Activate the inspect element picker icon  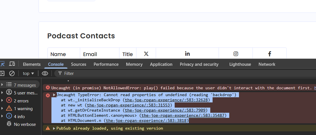[2, 64]
